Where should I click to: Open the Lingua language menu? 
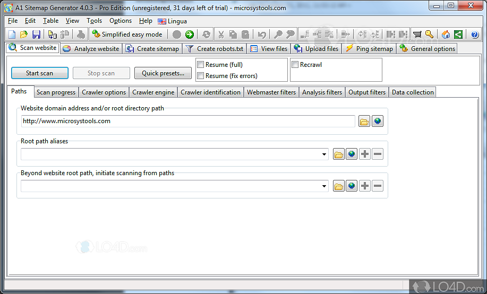pos(173,21)
